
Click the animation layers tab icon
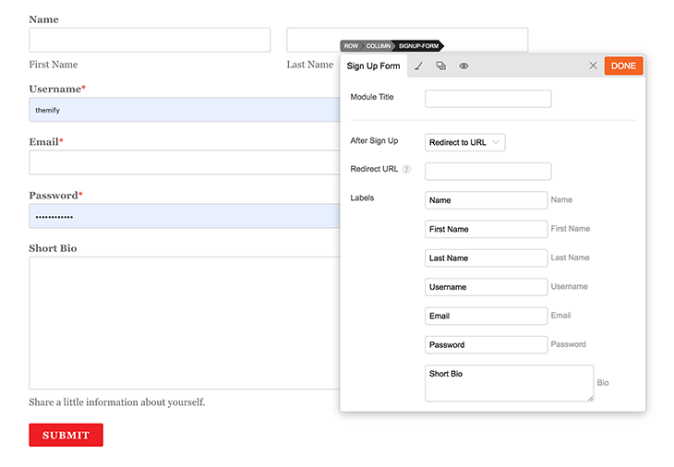pyautogui.click(x=441, y=66)
